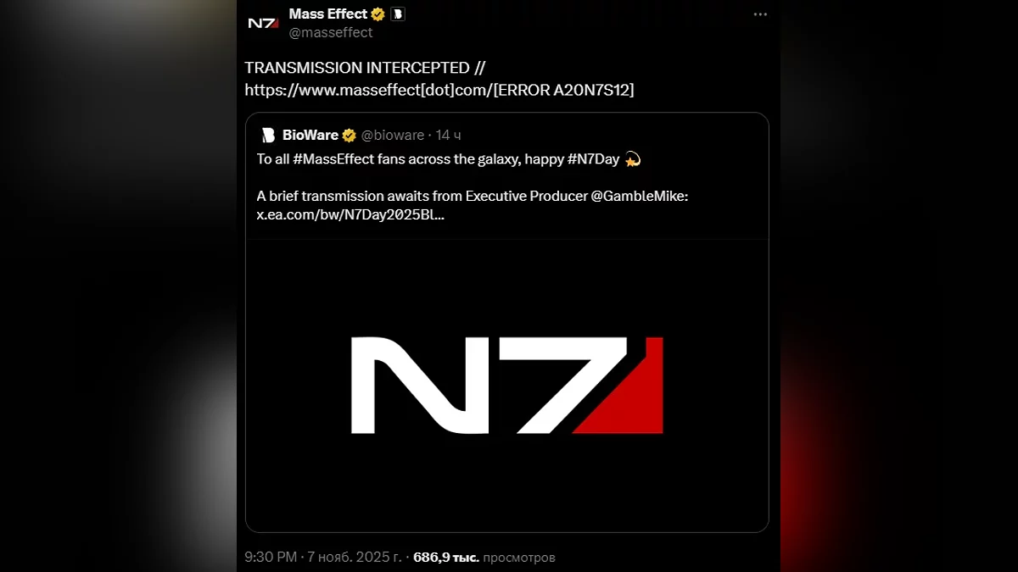Open the @bioware handle in the quoted post
This screenshot has width=1018, height=572.
pos(393,136)
